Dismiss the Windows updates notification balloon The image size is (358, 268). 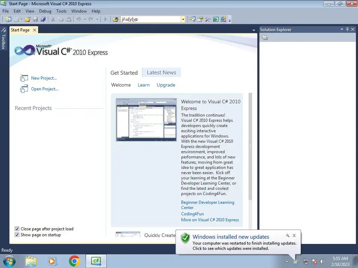[294, 236]
